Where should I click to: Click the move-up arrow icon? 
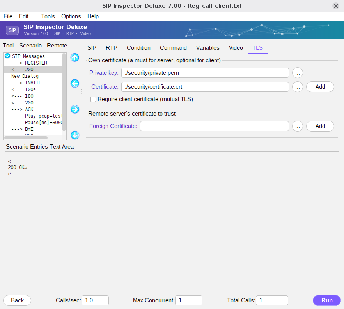point(75,58)
